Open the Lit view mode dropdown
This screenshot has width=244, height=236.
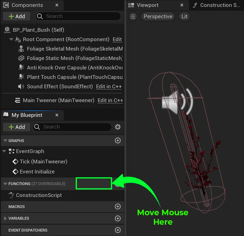[x=184, y=16]
